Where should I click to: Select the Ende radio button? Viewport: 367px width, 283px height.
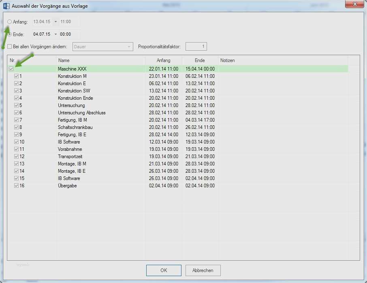(9, 34)
